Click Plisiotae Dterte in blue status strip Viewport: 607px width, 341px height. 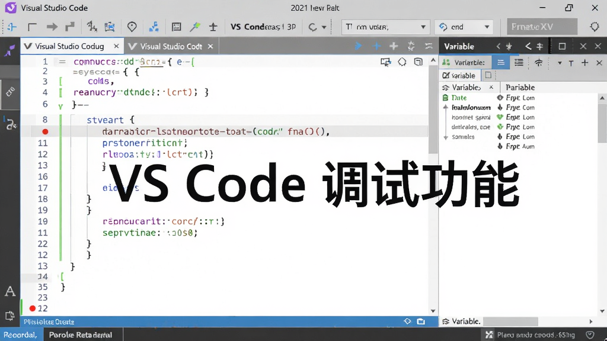49,321
